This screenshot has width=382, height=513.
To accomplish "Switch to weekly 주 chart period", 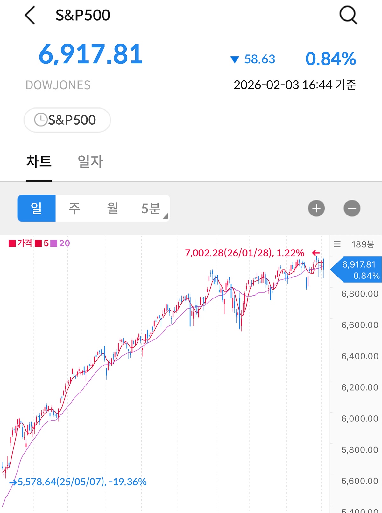I will click(74, 208).
